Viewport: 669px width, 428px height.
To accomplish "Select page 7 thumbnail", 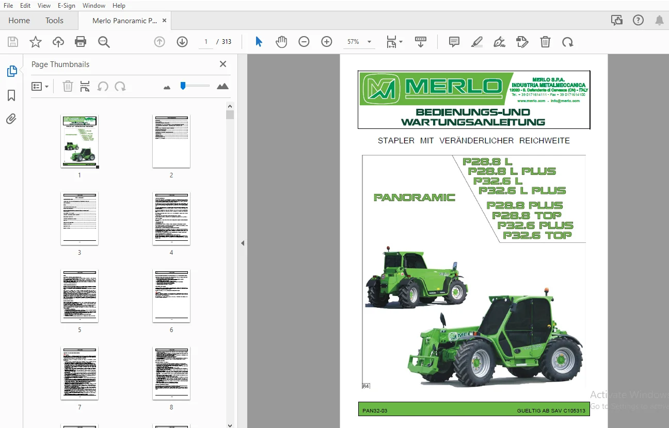I will click(x=79, y=373).
